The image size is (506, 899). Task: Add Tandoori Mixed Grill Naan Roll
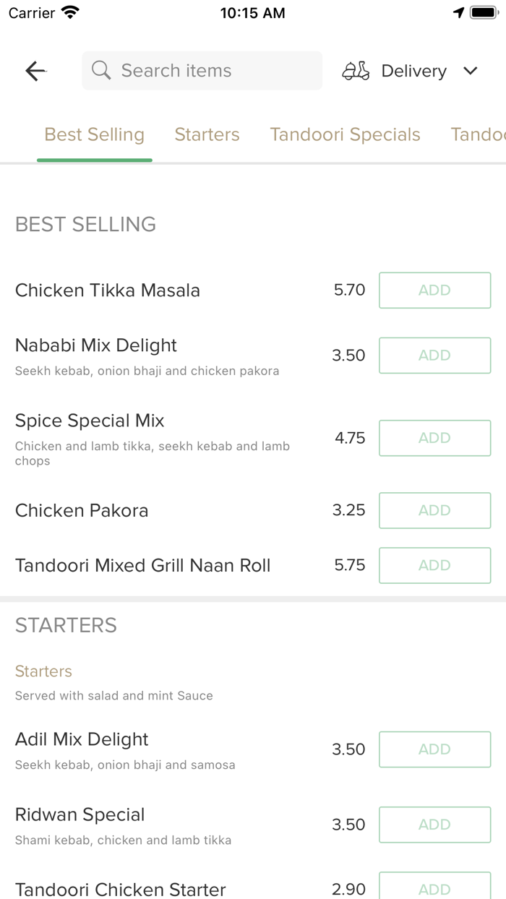[434, 565]
